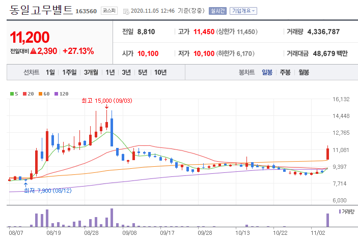Image resolution: width=358 pixels, height=243 pixels.
Task: Click the last tall volume bar
Action: point(327,220)
